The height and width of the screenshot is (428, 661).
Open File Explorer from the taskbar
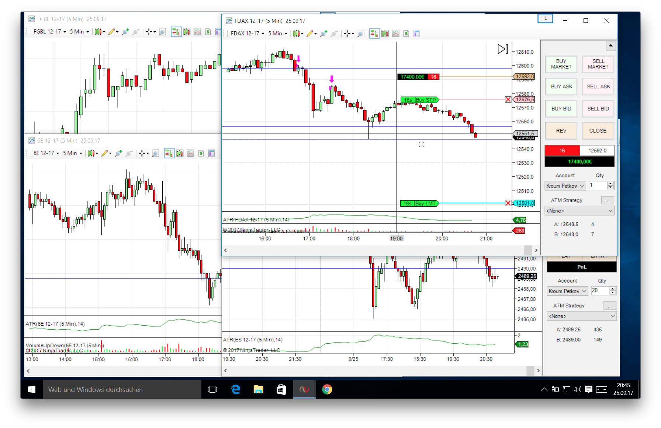258,389
